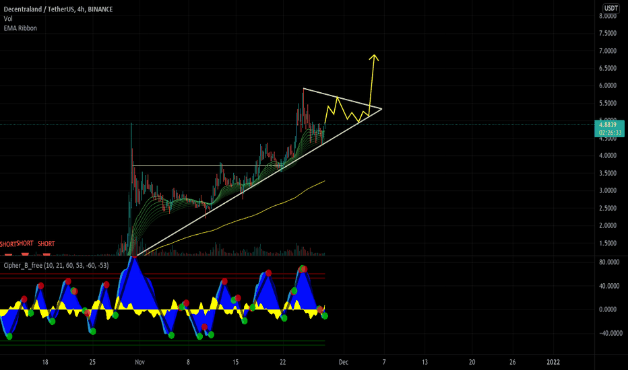
Task: Click the 6.0000 price axis label
Action: coord(608,85)
